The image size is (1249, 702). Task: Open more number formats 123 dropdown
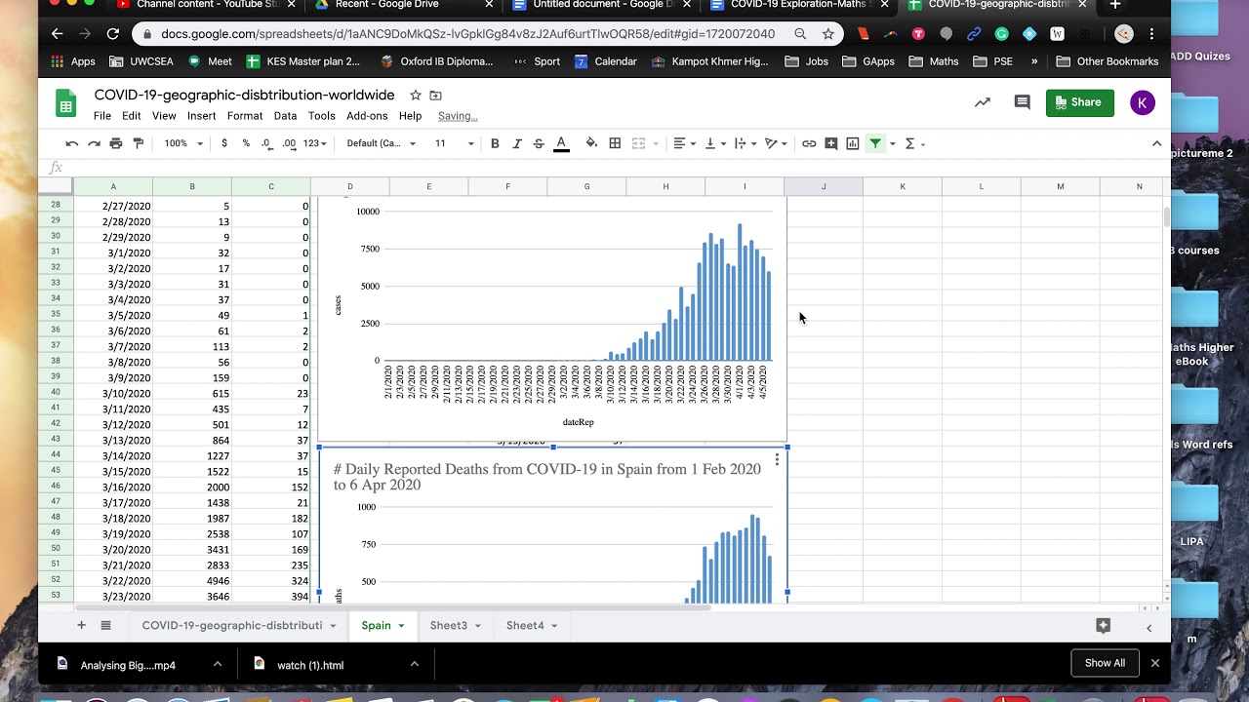pyautogui.click(x=315, y=143)
